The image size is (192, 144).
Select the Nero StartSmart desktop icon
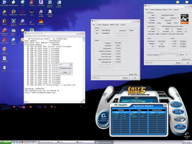point(4,51)
